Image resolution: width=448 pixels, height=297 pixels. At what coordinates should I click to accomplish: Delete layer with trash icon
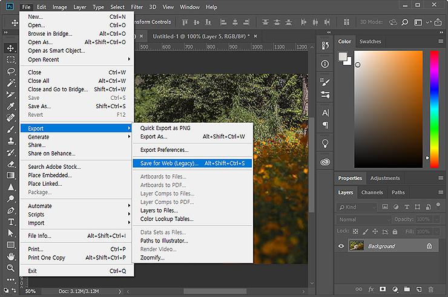coord(431,289)
